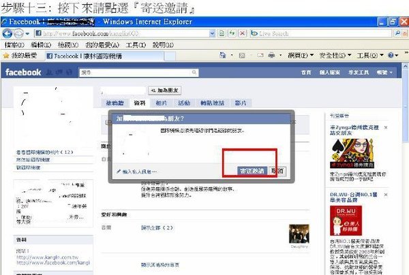The height and width of the screenshot is (275, 409).
Task: Open the 檢視(V) menu
Action: [x=68, y=45]
